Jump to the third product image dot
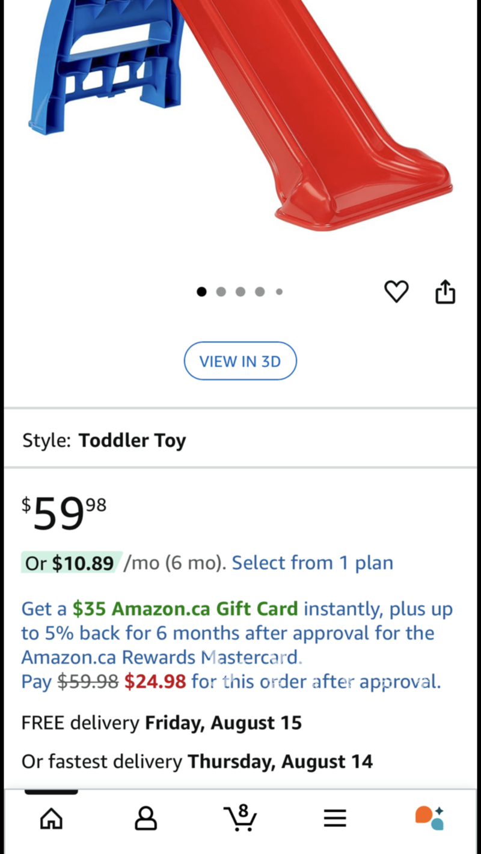This screenshot has width=481, height=854. tap(240, 292)
